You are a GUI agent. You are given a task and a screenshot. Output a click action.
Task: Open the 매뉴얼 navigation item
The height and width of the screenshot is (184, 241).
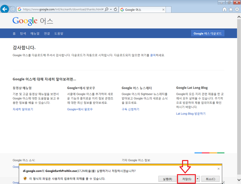tap(35, 33)
